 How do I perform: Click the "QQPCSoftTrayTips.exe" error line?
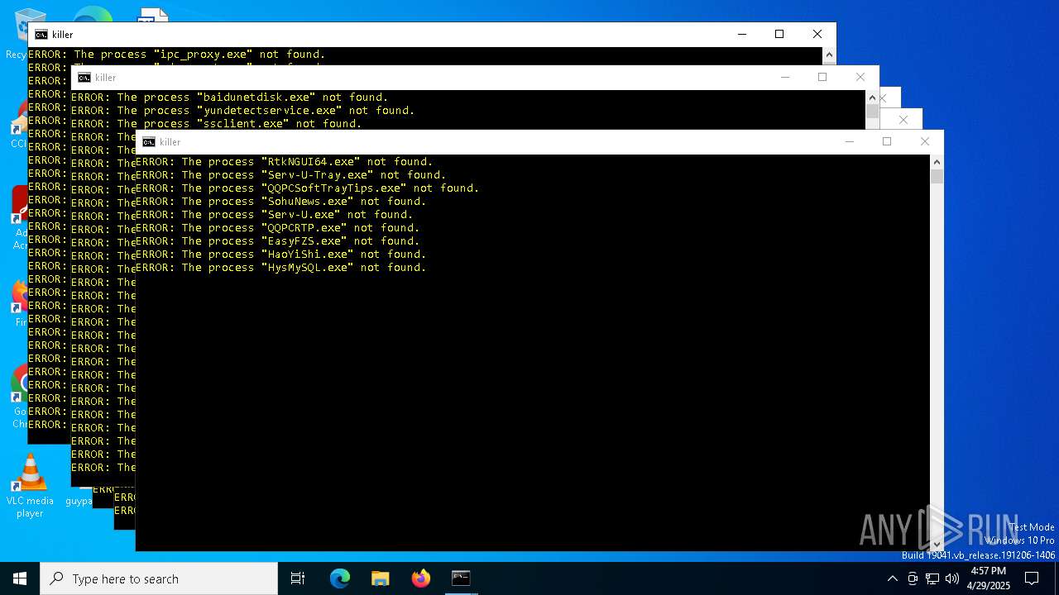click(308, 188)
